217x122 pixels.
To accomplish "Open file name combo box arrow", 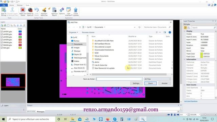I will pos(141,79).
